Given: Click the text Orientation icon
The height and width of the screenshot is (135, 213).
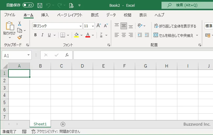Looking at the screenshot, I should [140, 25].
